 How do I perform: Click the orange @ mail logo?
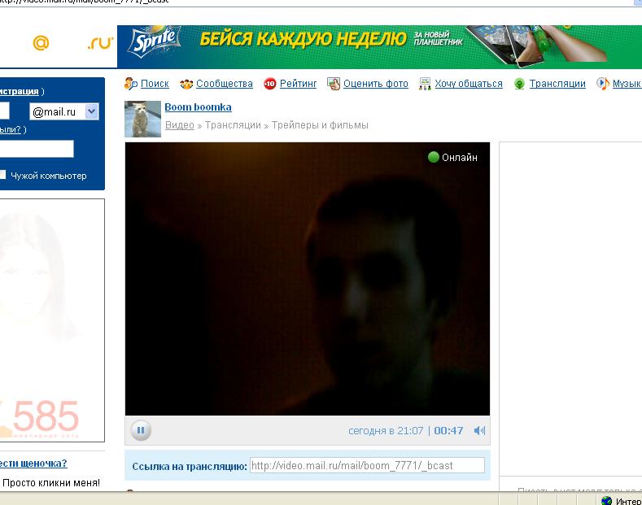pyautogui.click(x=41, y=42)
